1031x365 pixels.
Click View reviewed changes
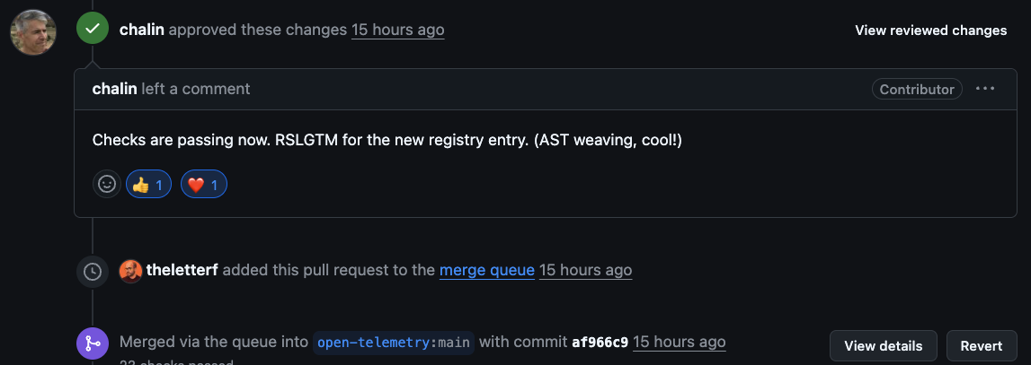click(930, 30)
